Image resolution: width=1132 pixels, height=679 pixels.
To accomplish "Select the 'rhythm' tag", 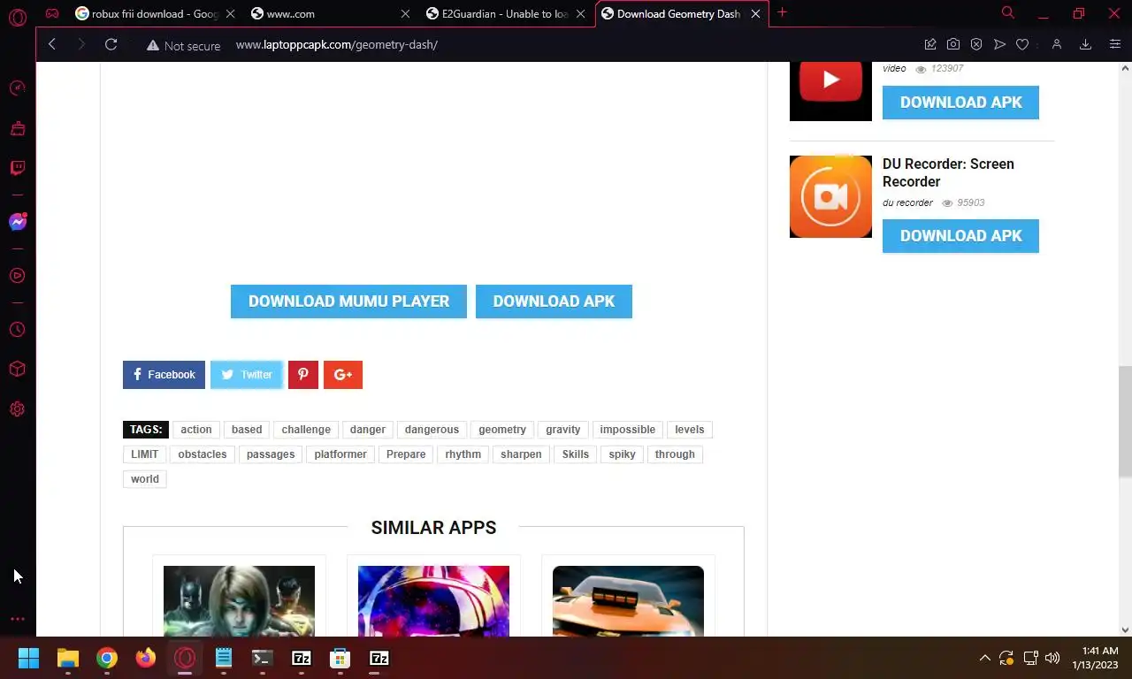I will point(463,454).
